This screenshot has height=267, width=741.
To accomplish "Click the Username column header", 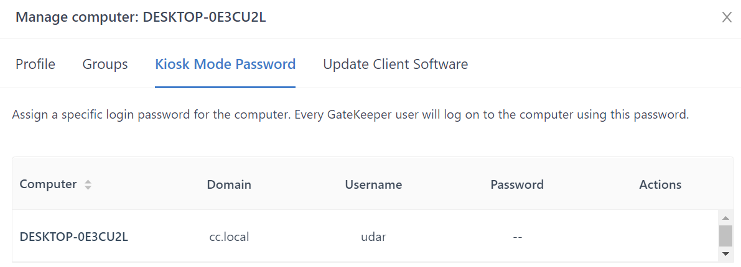I will (x=373, y=184).
